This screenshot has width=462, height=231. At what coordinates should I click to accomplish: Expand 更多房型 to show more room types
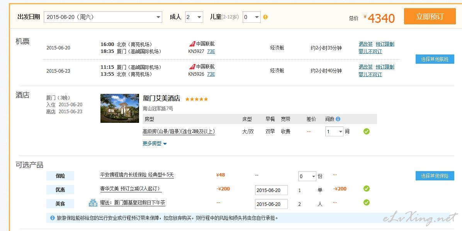pyautogui.click(x=155, y=143)
